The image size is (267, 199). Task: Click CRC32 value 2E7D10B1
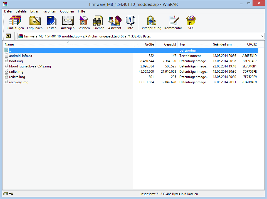[249, 66]
